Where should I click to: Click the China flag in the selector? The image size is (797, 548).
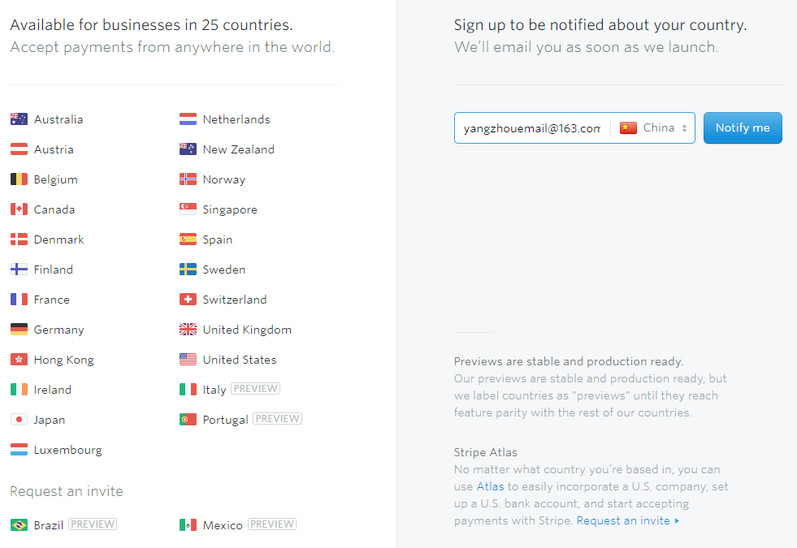coord(628,128)
